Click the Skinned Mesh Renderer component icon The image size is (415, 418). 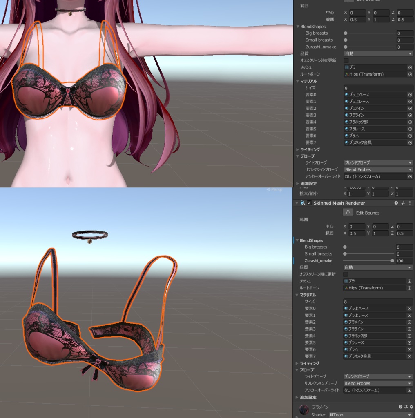click(303, 203)
